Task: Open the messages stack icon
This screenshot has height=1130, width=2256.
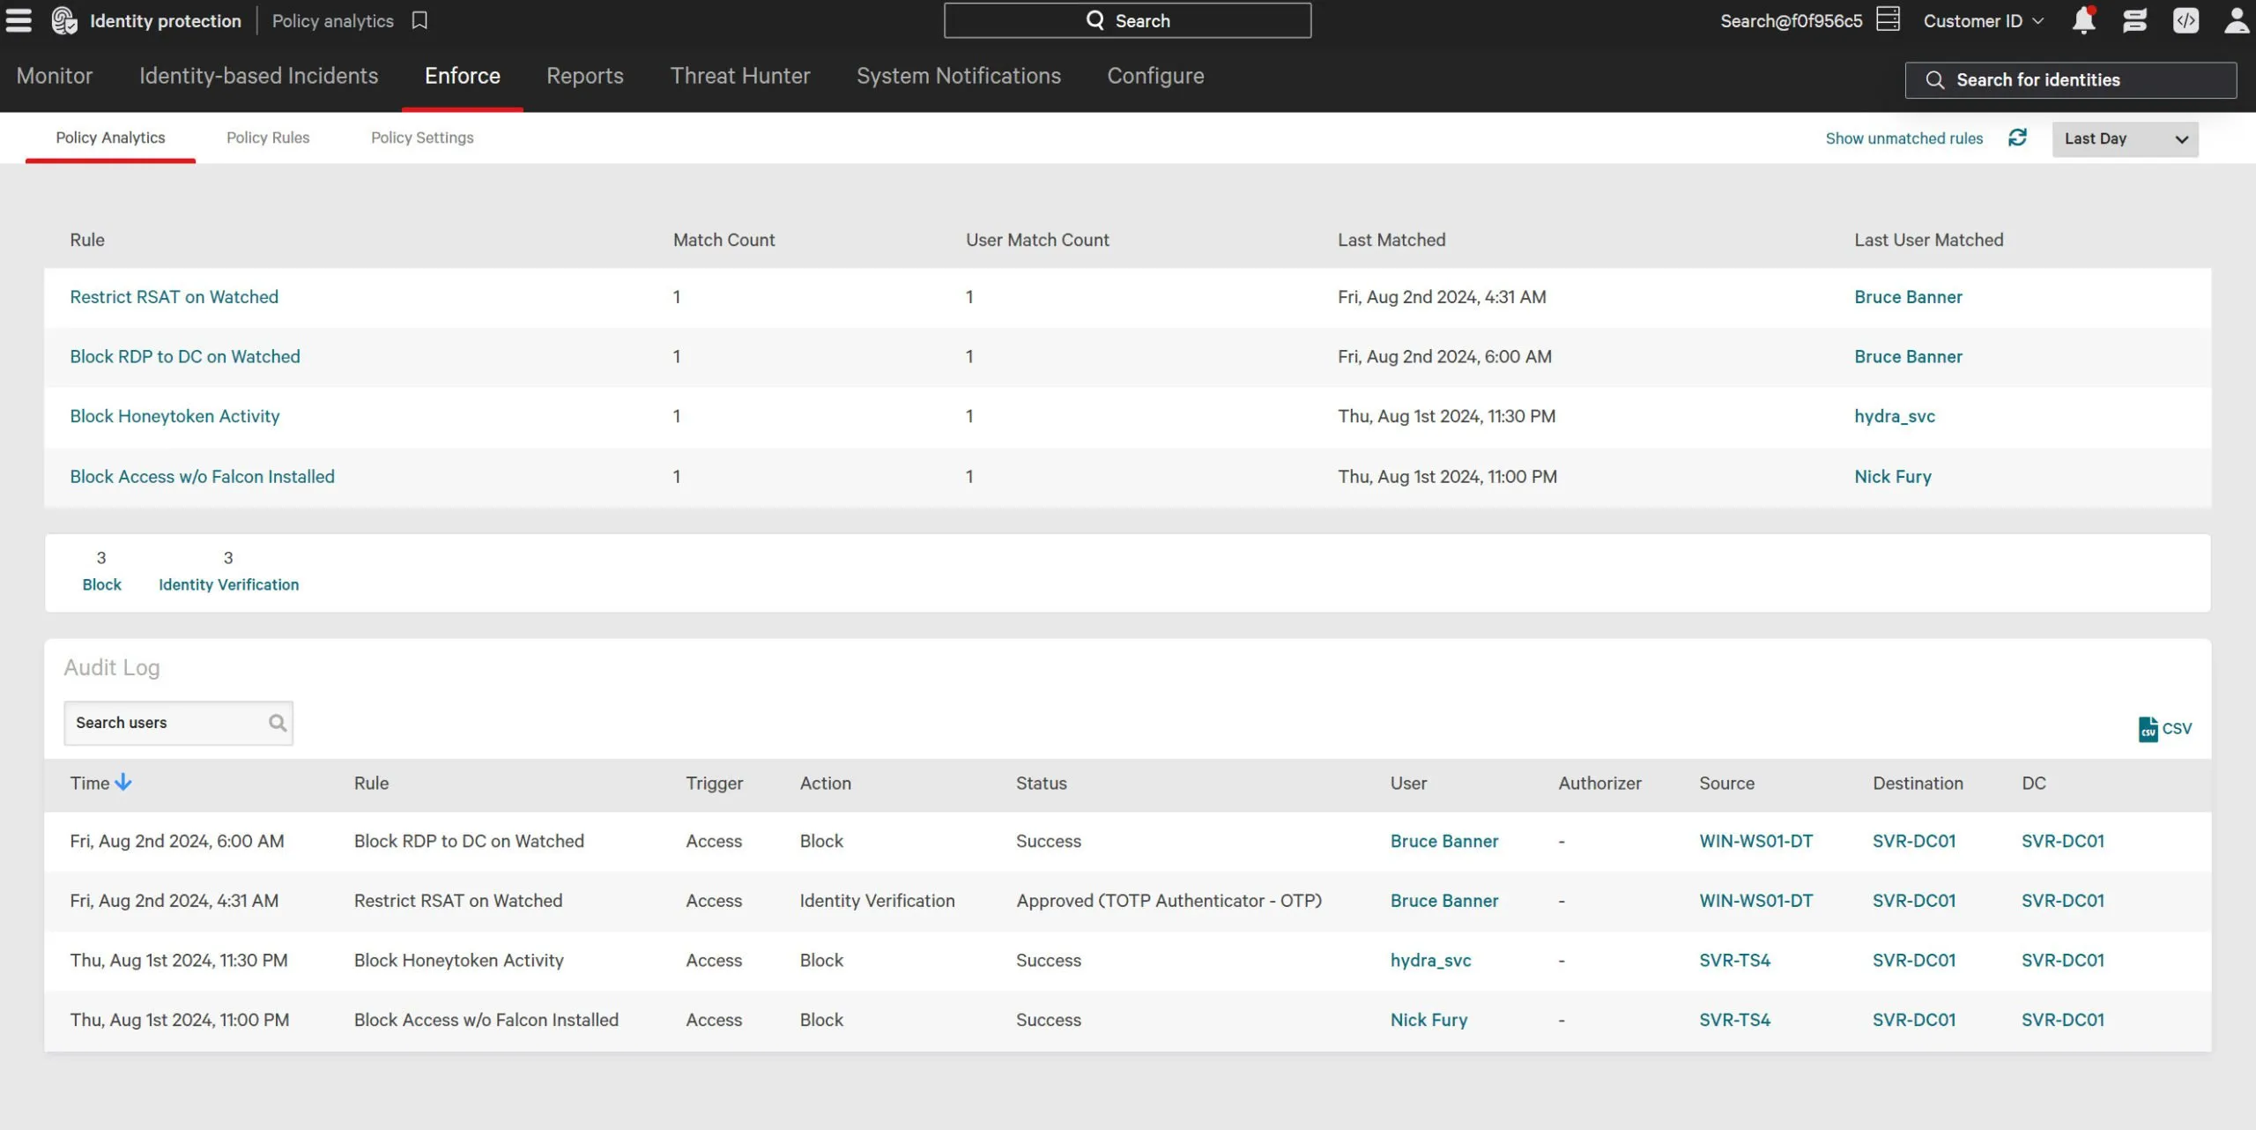Action: [2134, 20]
